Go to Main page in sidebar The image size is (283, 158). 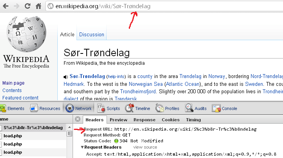(x=13, y=83)
